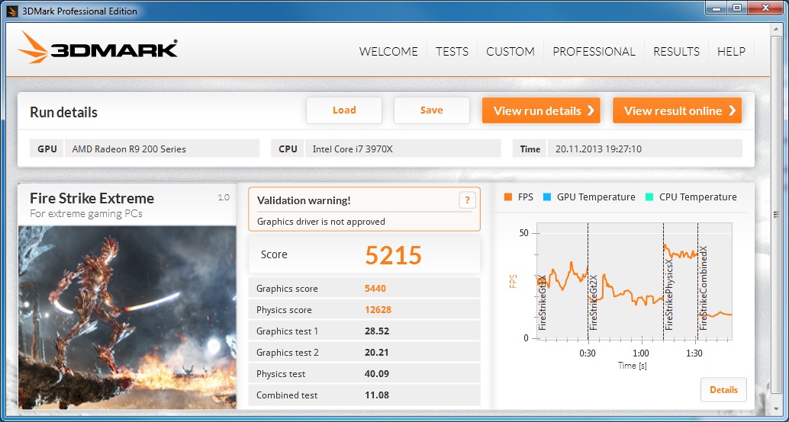Click the Graphics test 2 row

[x=364, y=353]
